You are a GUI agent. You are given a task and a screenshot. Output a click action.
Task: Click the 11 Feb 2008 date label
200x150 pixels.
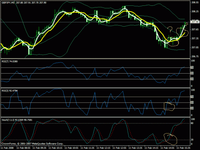(x=7, y=148)
